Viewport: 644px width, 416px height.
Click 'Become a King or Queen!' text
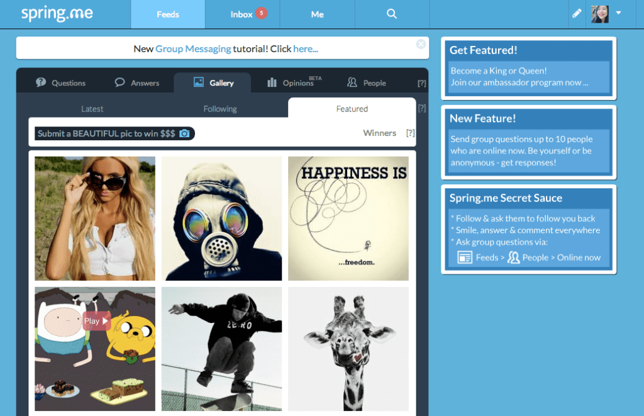499,70
